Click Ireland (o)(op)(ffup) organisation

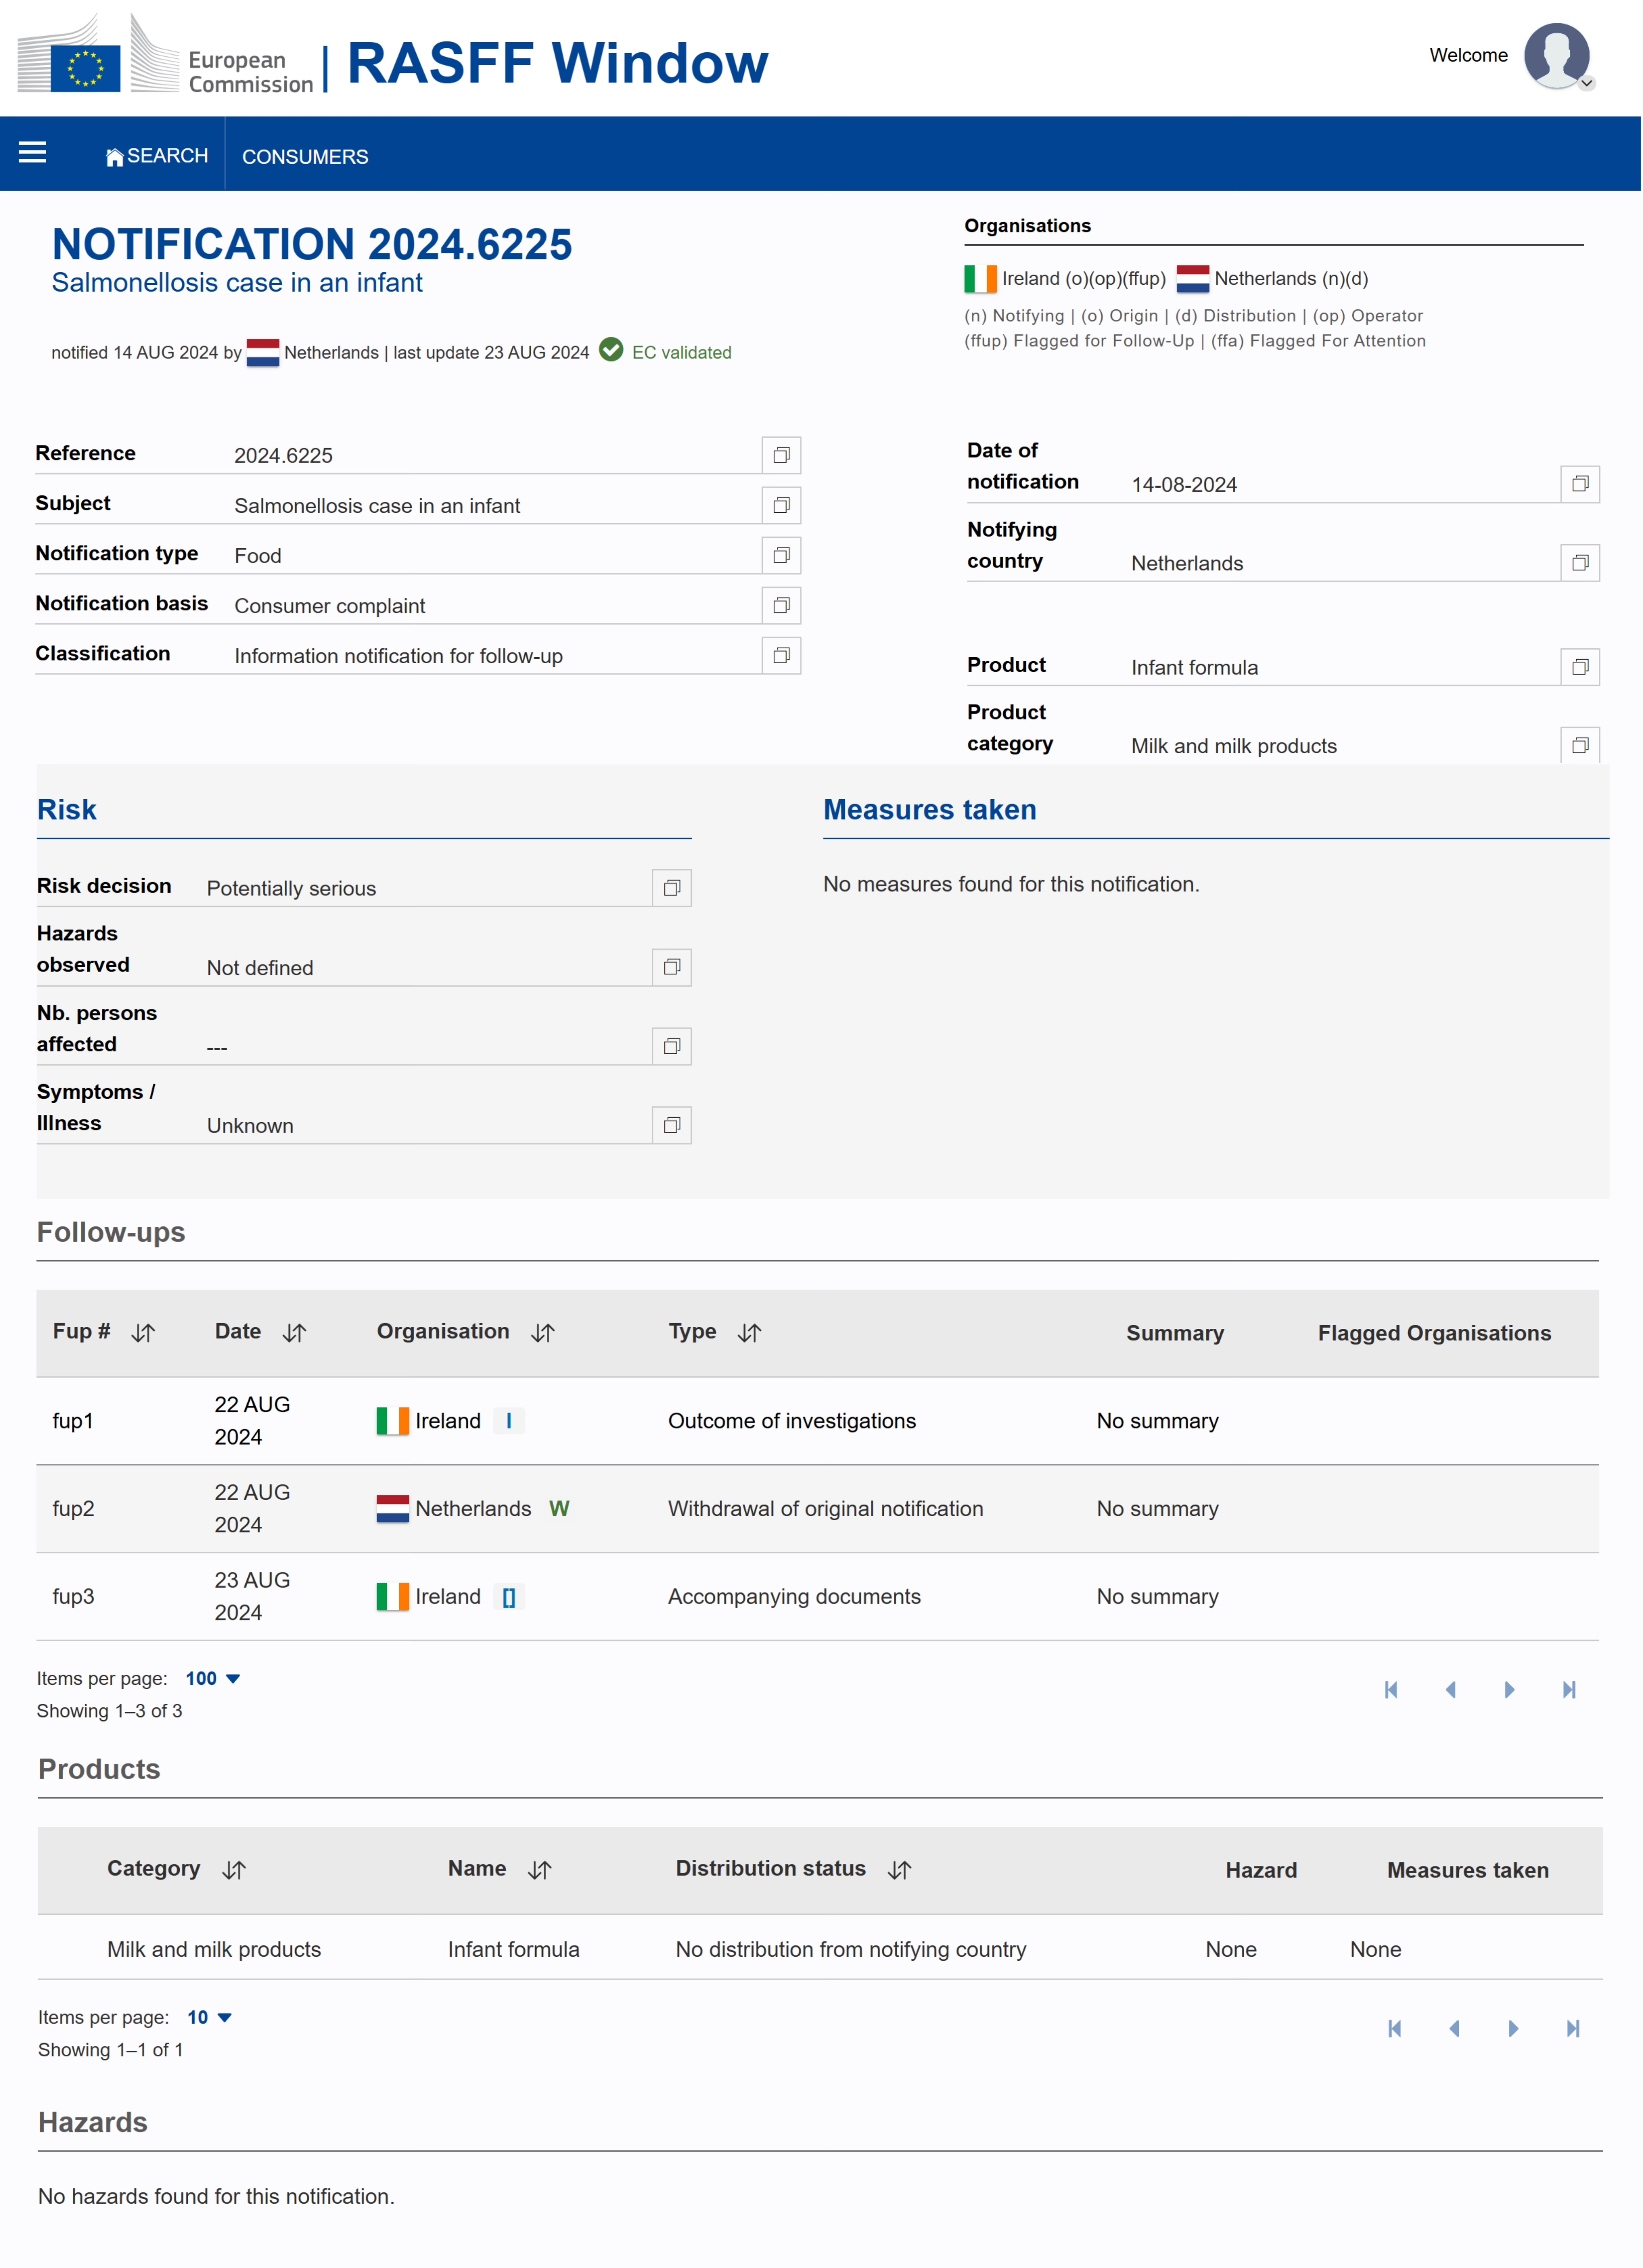click(x=1065, y=279)
